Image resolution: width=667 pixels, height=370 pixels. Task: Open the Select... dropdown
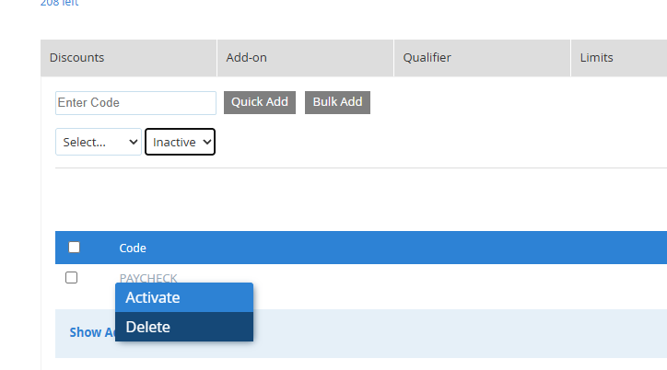pyautogui.click(x=99, y=142)
